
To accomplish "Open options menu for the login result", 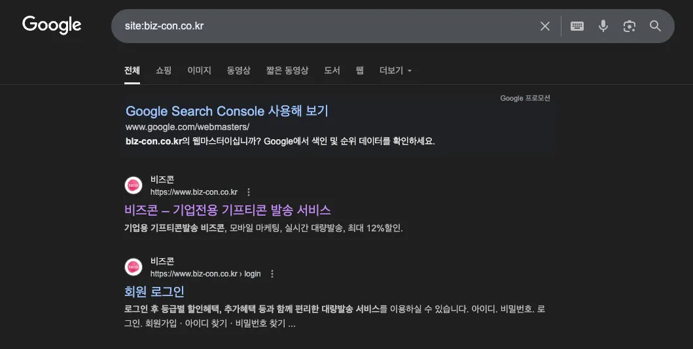I will 272,274.
